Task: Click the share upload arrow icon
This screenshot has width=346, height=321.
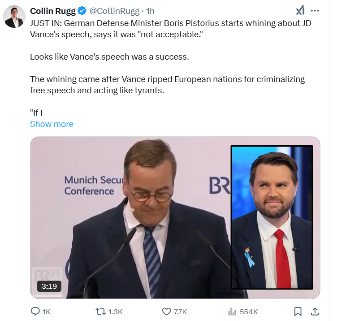Action: coord(315,311)
